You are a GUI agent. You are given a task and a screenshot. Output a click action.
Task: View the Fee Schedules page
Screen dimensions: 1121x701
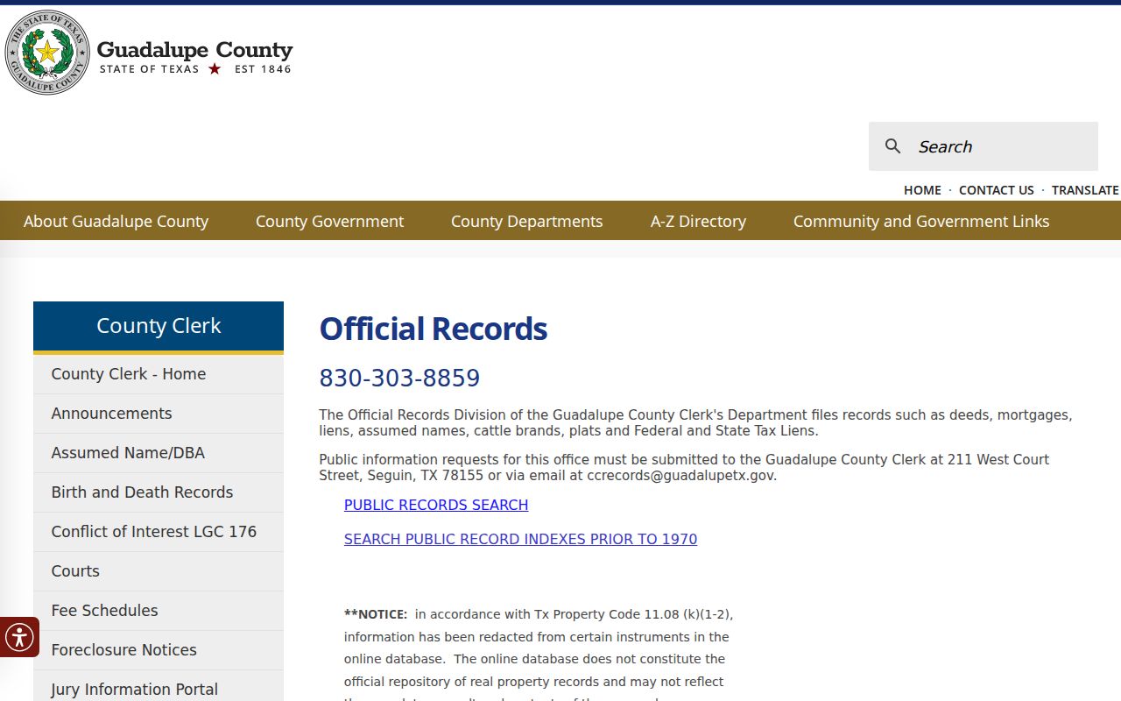(x=159, y=611)
